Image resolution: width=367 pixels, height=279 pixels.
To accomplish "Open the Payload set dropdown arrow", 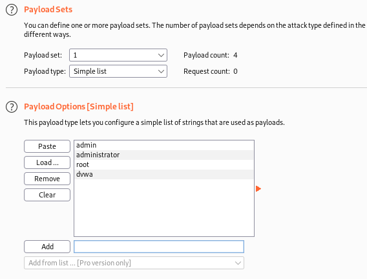I will tap(161, 55).
